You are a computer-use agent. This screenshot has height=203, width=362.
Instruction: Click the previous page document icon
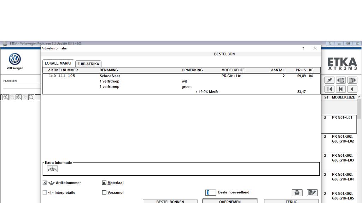[x=340, y=80]
